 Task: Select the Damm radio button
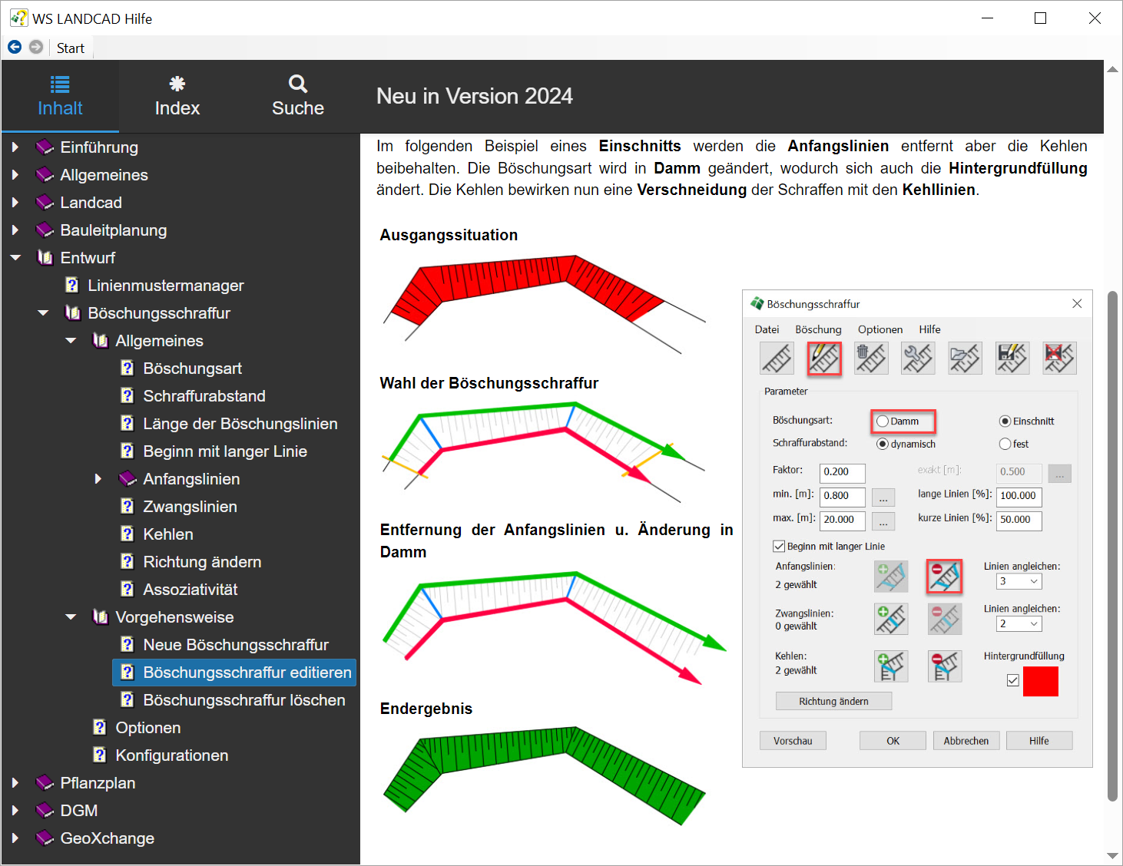[x=883, y=421]
